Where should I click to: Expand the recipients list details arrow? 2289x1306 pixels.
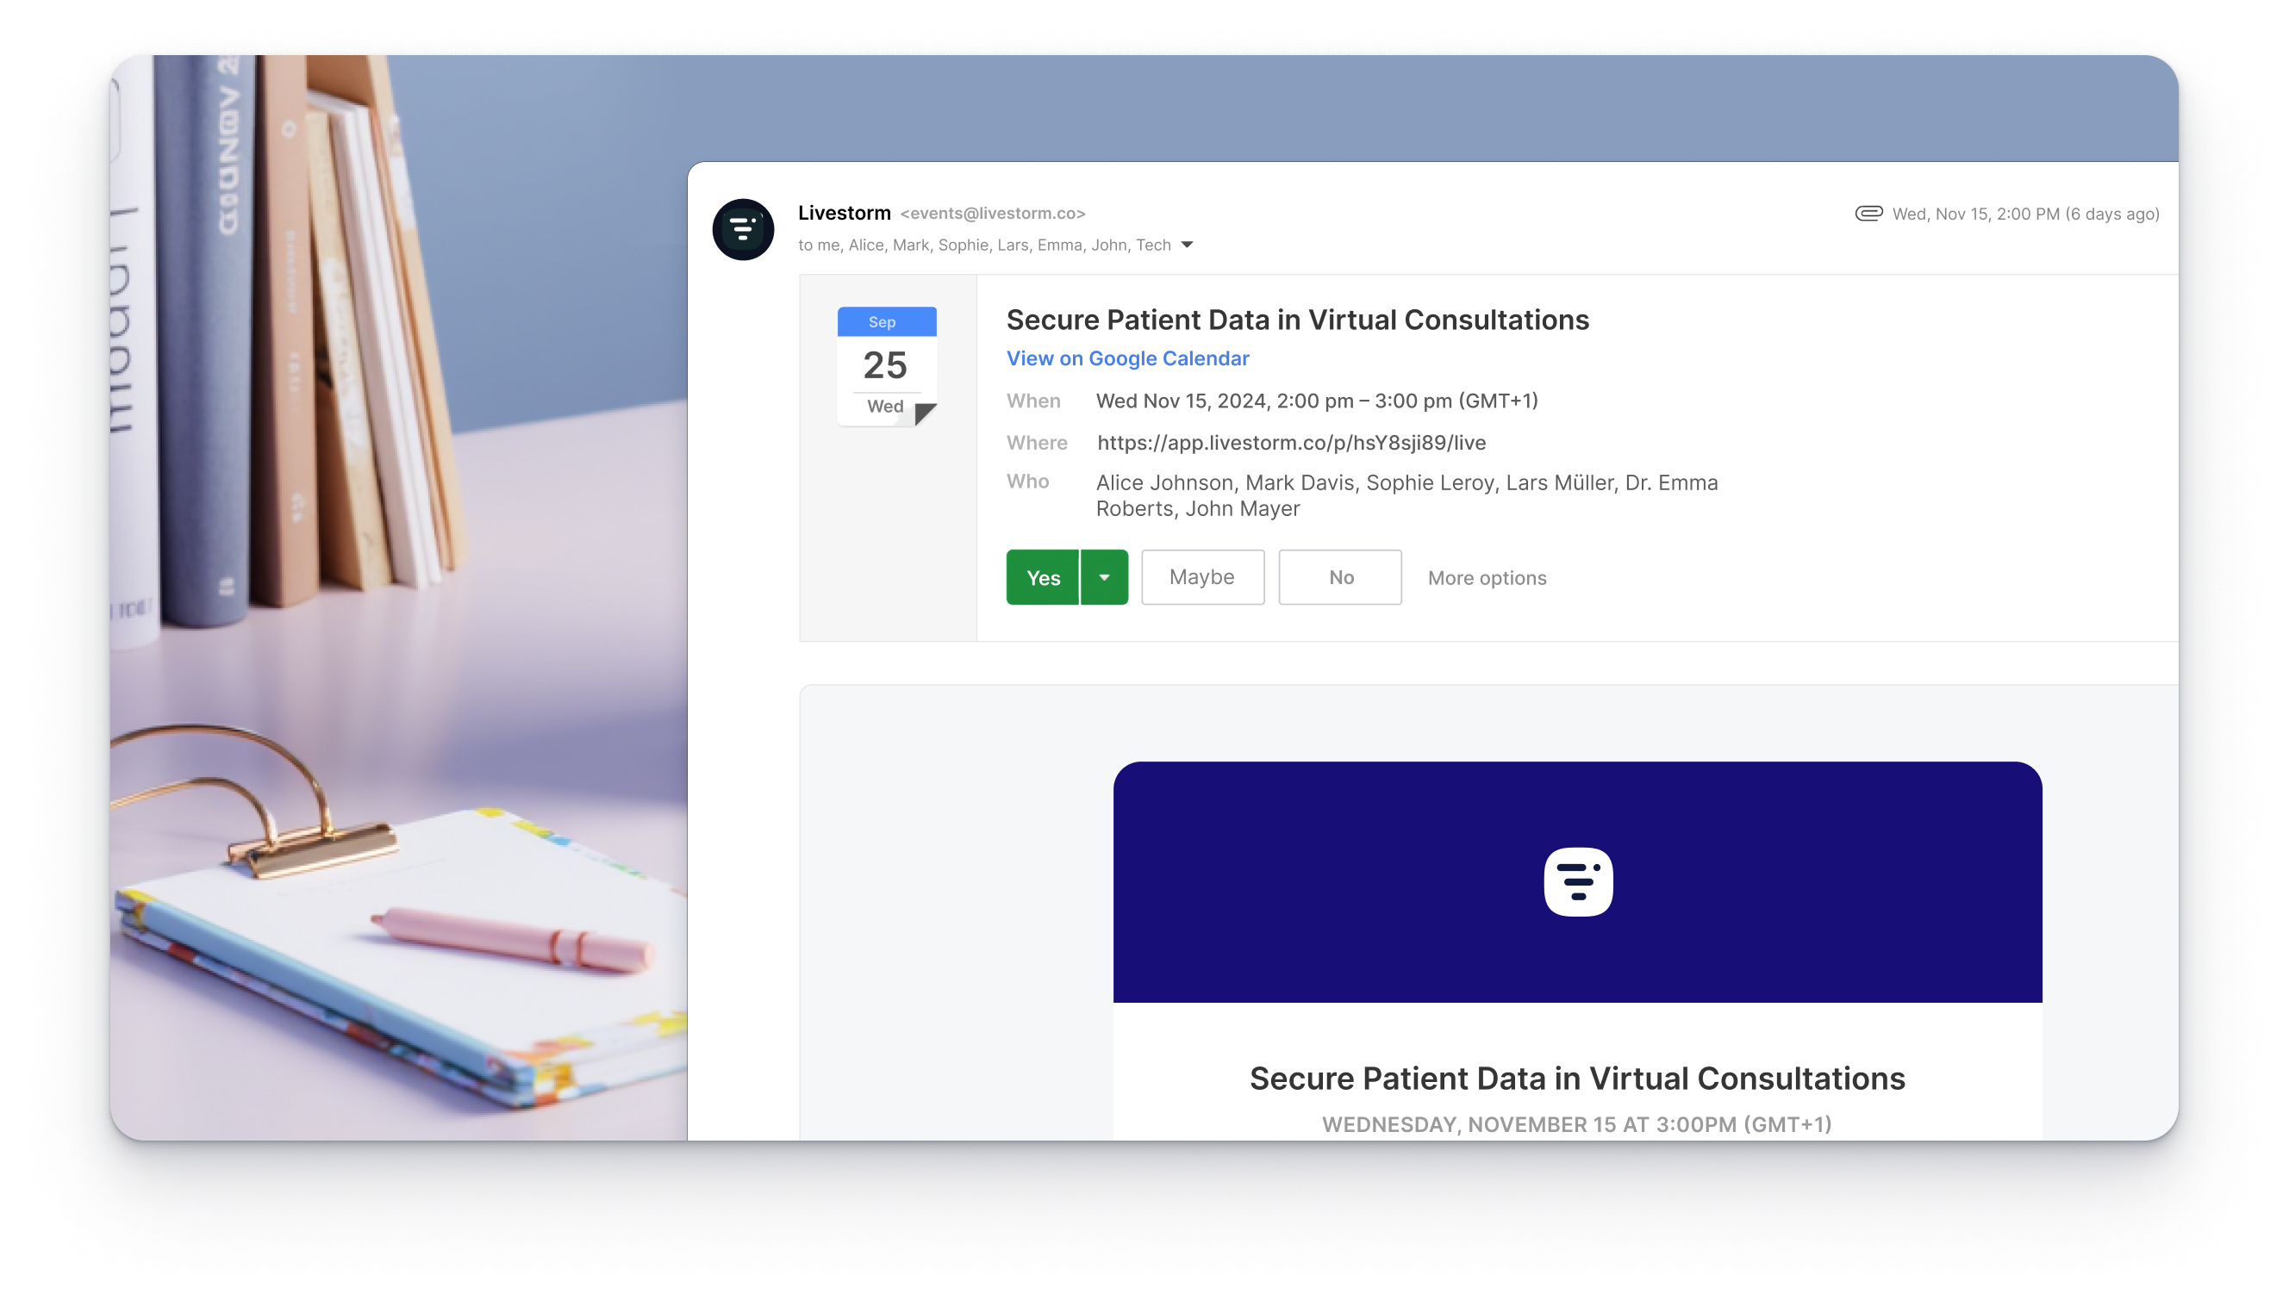(x=1186, y=245)
